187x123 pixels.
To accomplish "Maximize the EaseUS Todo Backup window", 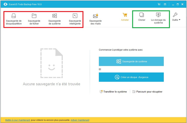I will 177,4.
